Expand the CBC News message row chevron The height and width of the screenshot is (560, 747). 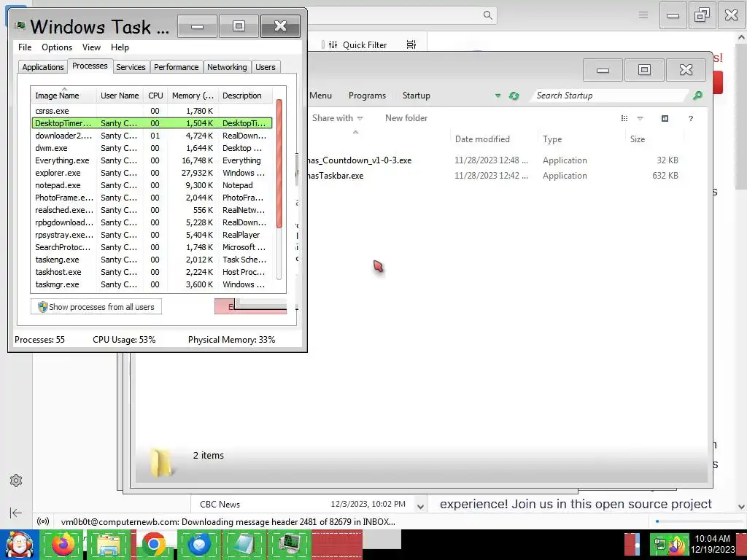tap(420, 506)
